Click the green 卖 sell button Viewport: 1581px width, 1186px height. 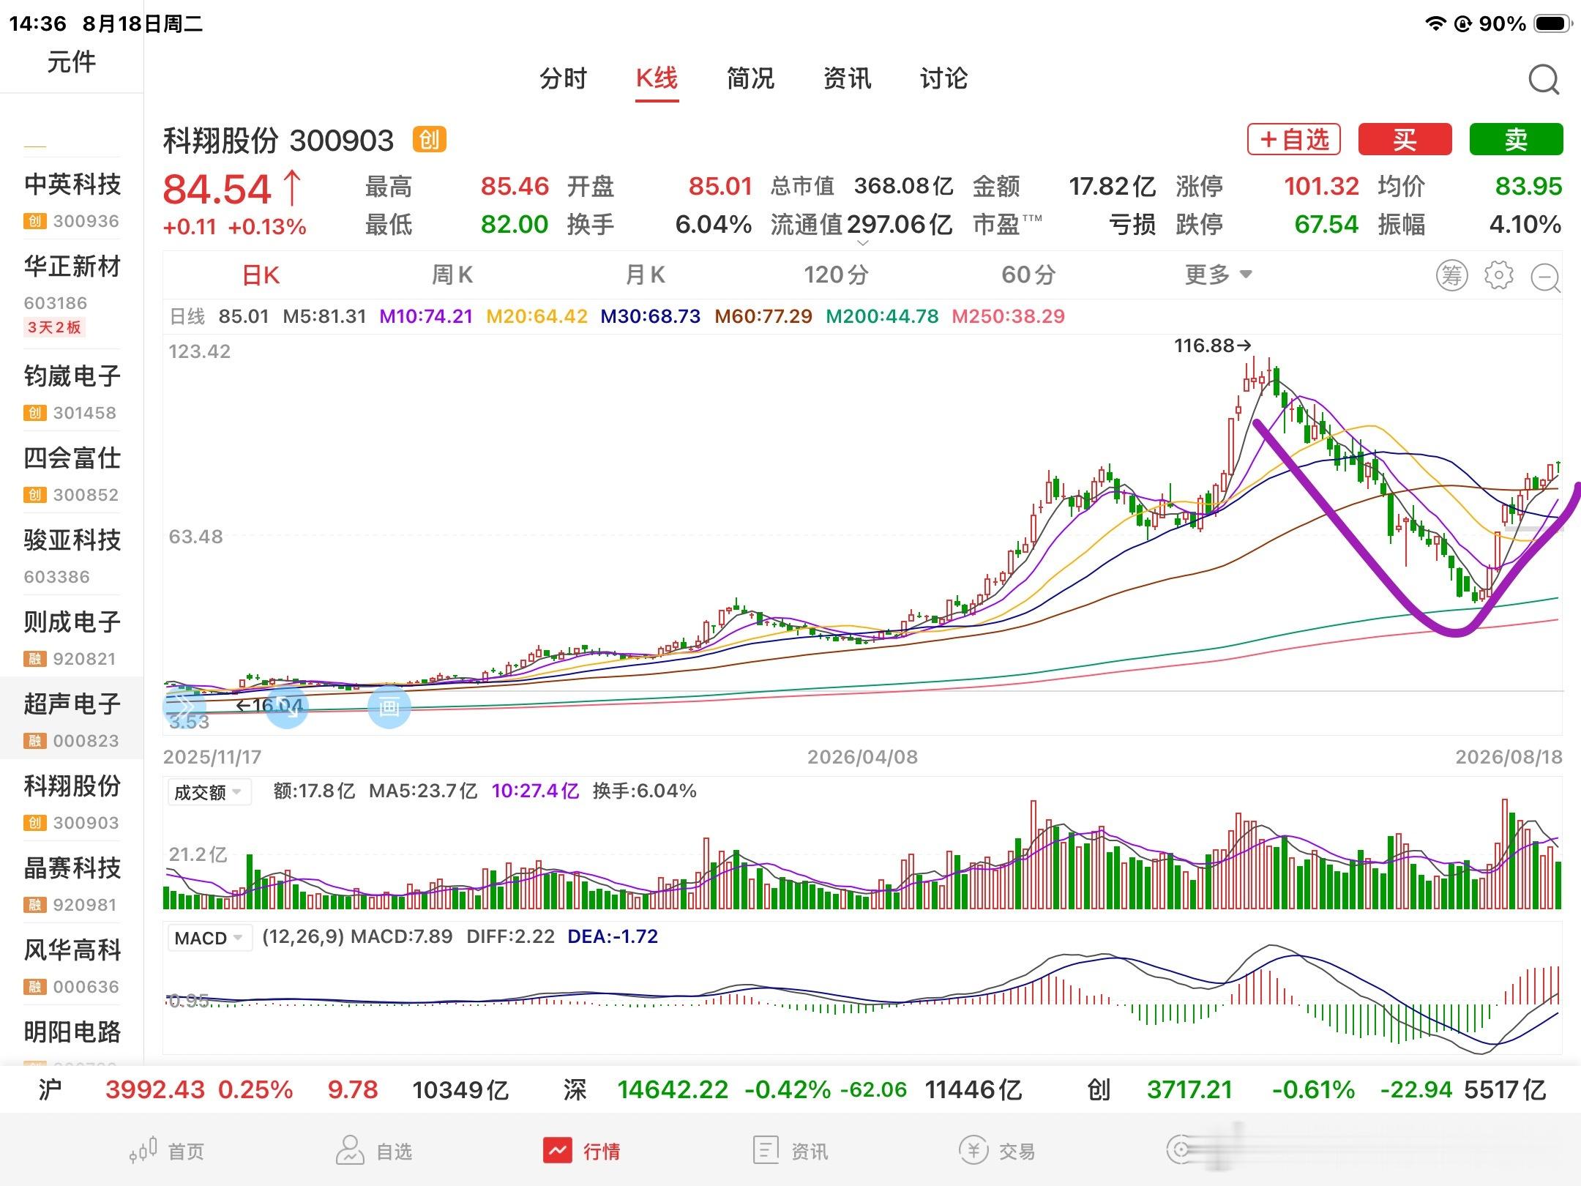pyautogui.click(x=1516, y=139)
